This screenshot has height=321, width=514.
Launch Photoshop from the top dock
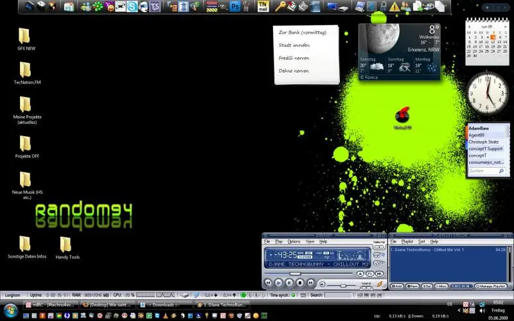tap(235, 6)
